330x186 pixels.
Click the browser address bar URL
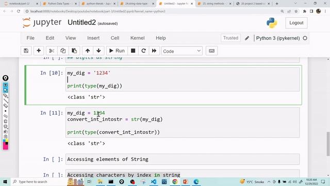pos(97,11)
